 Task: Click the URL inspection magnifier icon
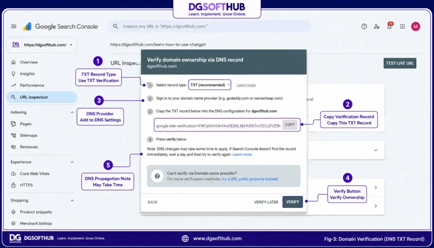coord(13,97)
